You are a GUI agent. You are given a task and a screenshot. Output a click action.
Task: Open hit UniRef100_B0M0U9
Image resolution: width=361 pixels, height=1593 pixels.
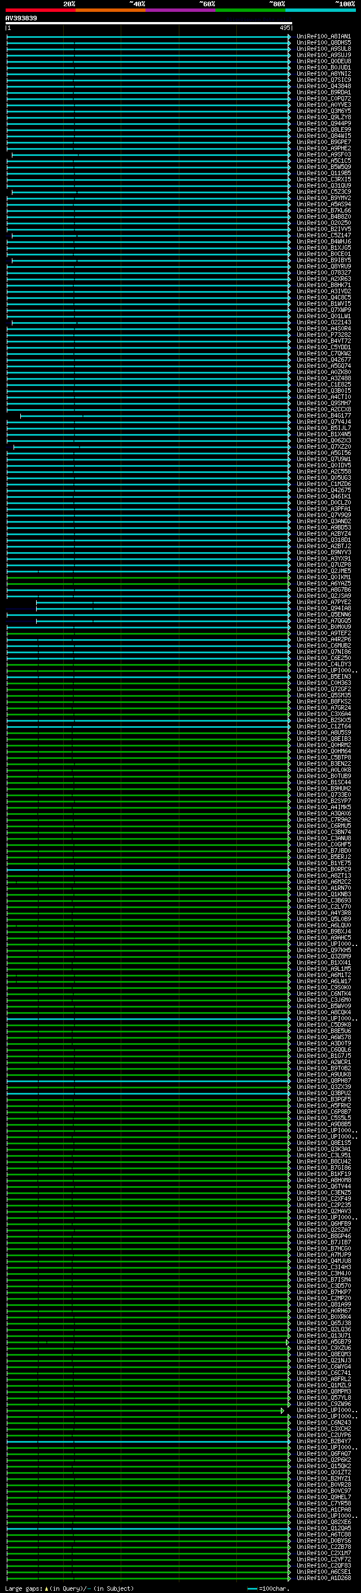click(323, 627)
